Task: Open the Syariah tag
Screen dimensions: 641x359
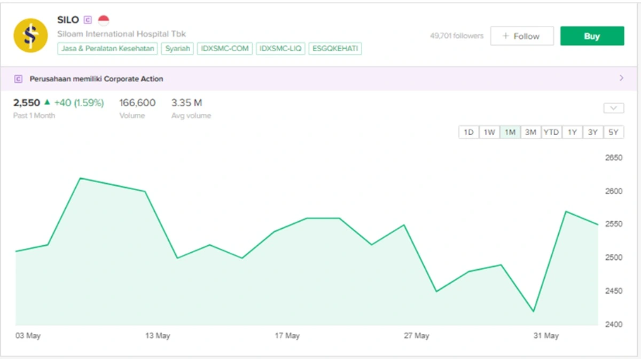Action: coord(178,49)
